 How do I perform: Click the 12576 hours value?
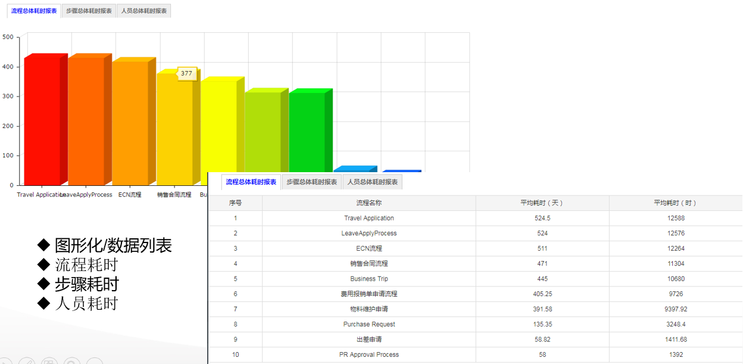click(676, 234)
